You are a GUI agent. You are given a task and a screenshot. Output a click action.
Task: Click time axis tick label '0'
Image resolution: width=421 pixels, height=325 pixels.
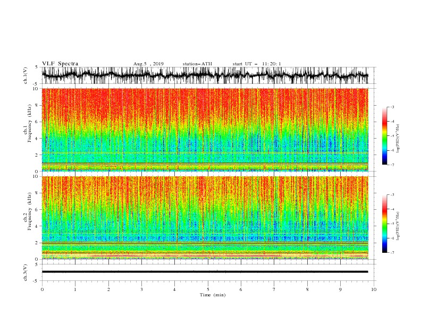[42, 289]
